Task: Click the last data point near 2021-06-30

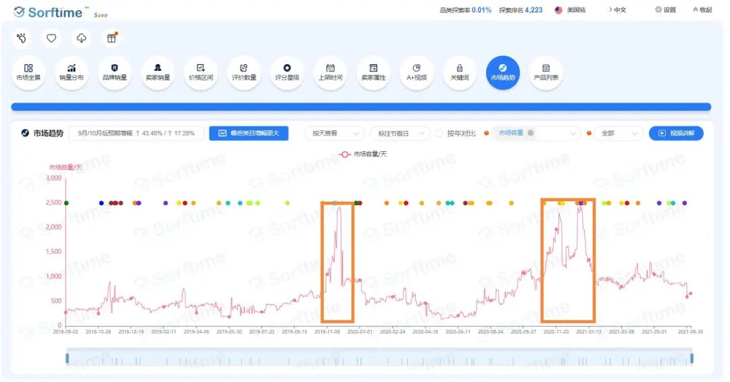Action: pos(690,293)
